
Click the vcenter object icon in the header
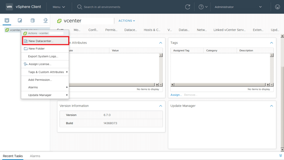59,21
